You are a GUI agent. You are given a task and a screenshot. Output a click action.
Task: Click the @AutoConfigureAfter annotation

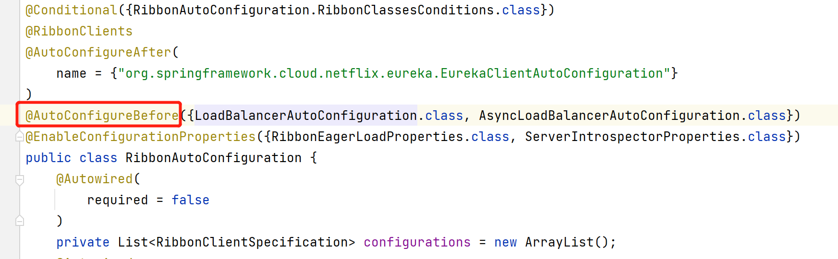pyautogui.click(x=98, y=52)
